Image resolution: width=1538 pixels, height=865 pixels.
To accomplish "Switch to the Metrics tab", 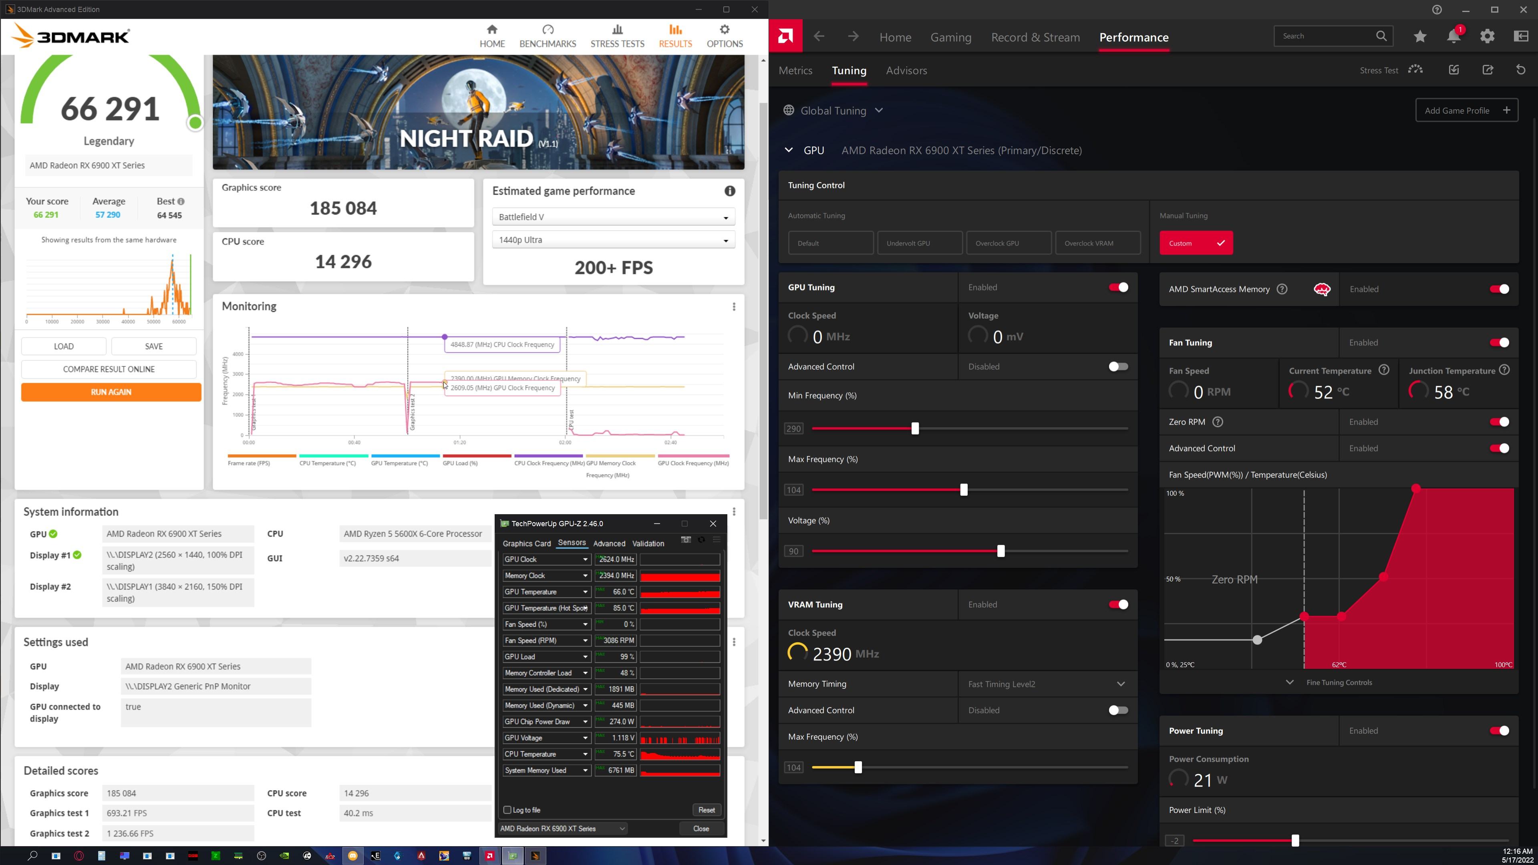I will (x=795, y=70).
